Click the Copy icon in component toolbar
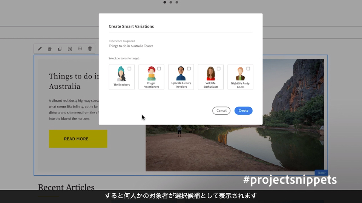 (60, 48)
